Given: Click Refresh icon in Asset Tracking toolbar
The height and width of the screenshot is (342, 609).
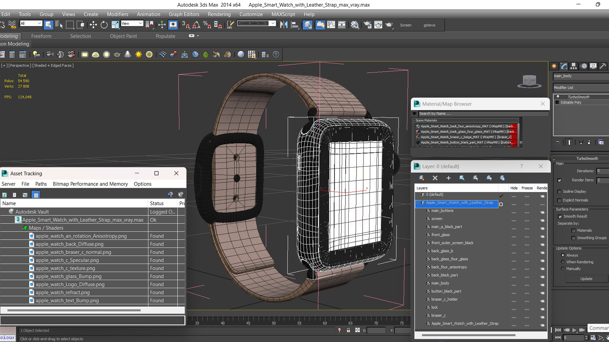Looking at the screenshot, I should click(4, 195).
